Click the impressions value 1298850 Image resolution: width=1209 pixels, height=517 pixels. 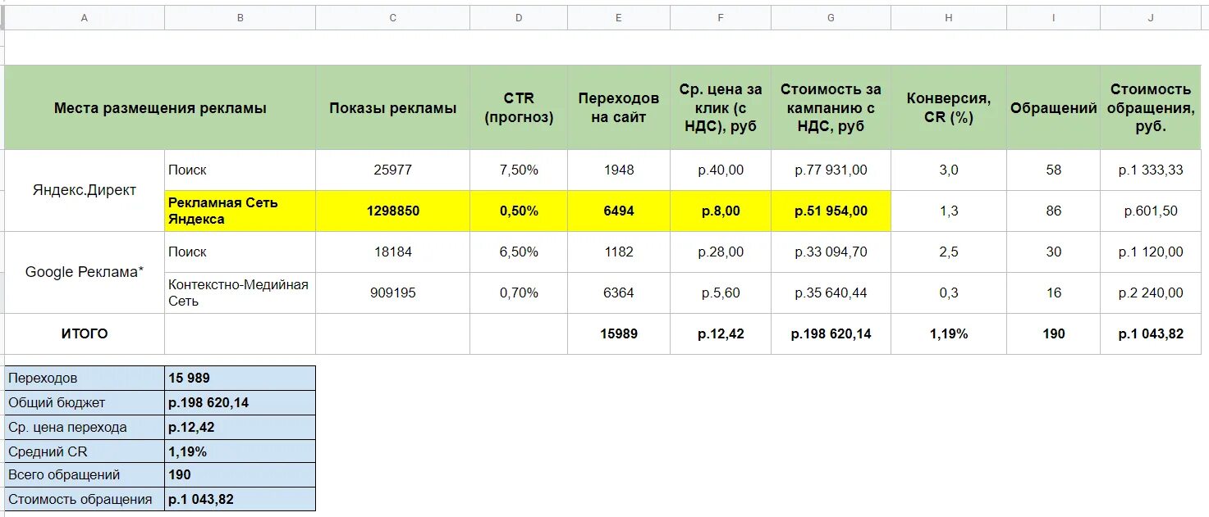pyautogui.click(x=393, y=211)
